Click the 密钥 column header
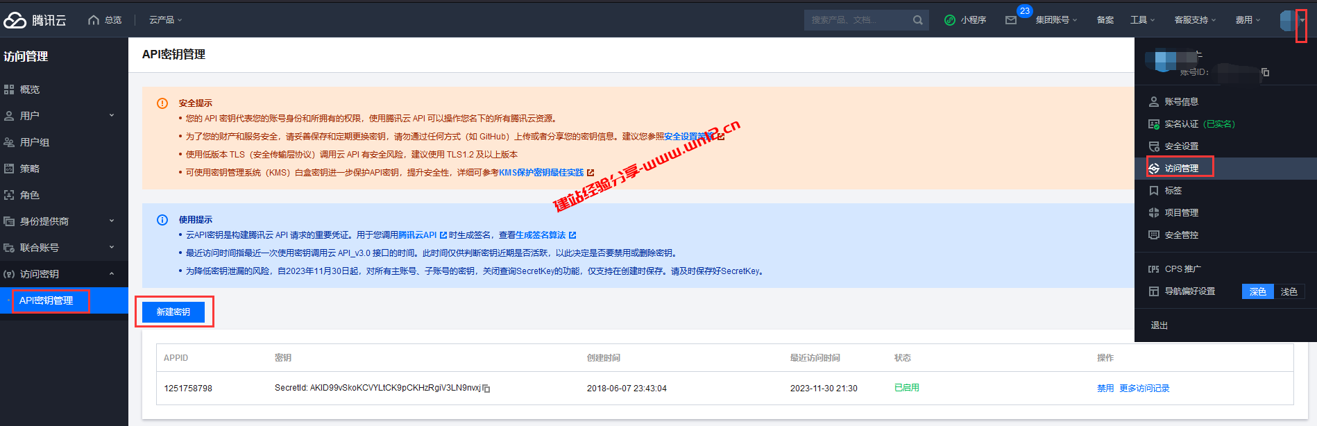The height and width of the screenshot is (426, 1317). (x=283, y=358)
